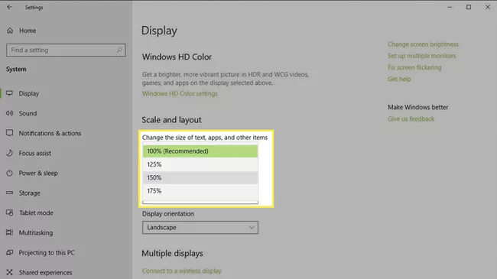Viewport: 497px width, 279px height.
Task: Click the Multiple displays heading
Action: (x=172, y=253)
